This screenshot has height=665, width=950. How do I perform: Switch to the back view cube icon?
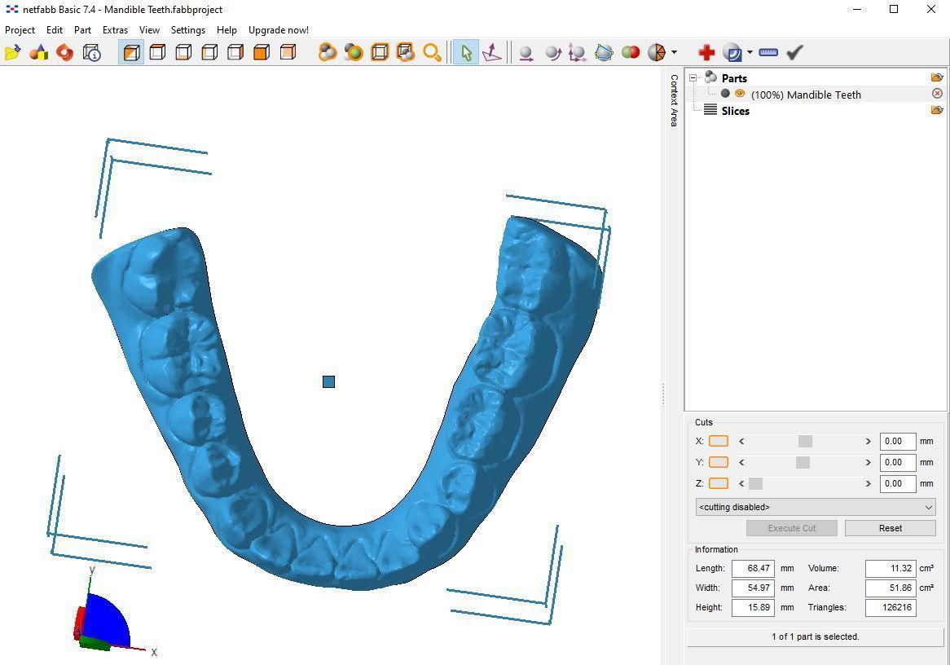[x=288, y=53]
